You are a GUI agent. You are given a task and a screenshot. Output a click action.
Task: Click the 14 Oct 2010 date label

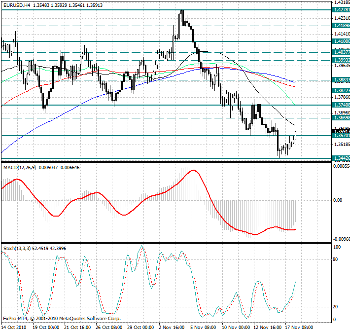point(13,327)
